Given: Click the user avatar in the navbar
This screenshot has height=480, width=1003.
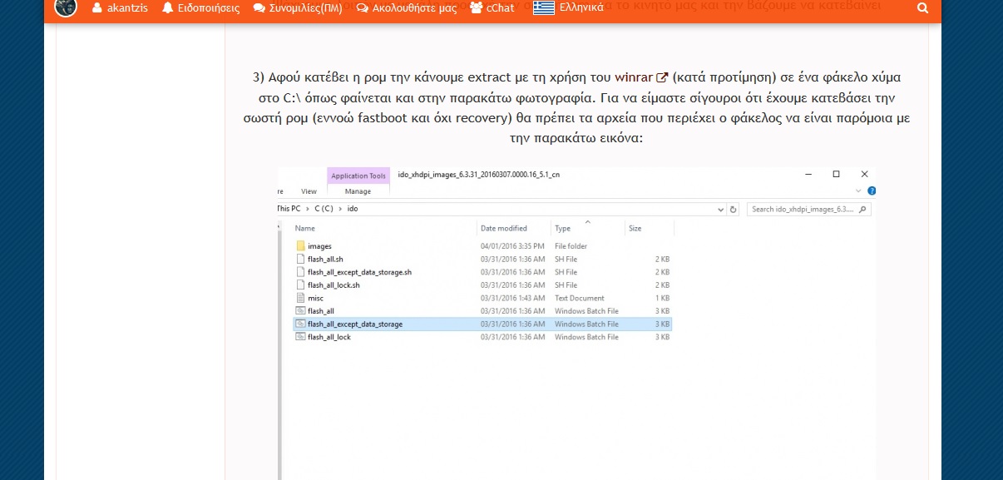Looking at the screenshot, I should (x=66, y=7).
